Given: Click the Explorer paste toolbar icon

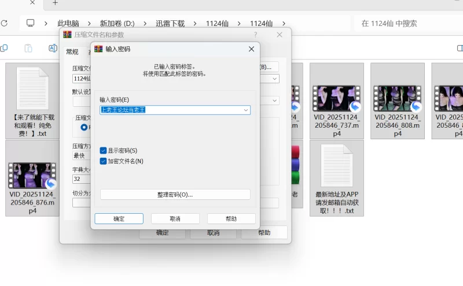Looking at the screenshot, I should (x=28, y=48).
